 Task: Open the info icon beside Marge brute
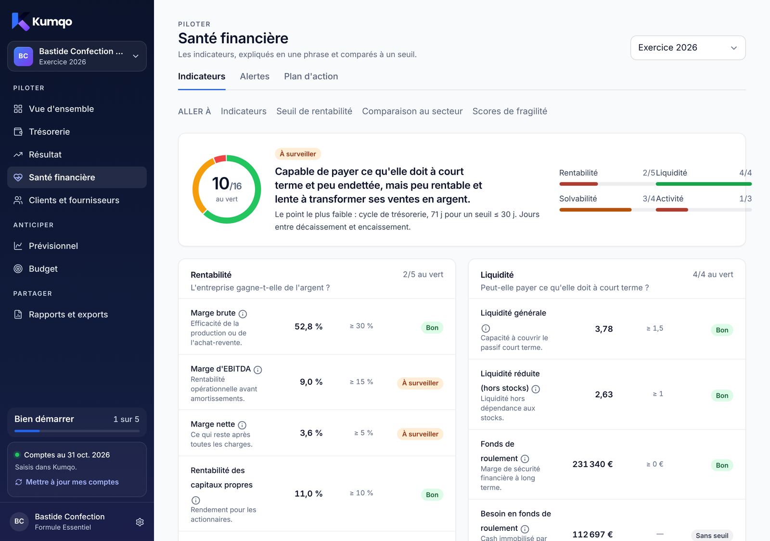tap(243, 314)
